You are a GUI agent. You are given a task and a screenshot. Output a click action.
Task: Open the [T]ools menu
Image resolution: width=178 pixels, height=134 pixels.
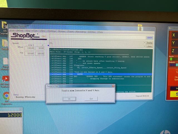70,32
